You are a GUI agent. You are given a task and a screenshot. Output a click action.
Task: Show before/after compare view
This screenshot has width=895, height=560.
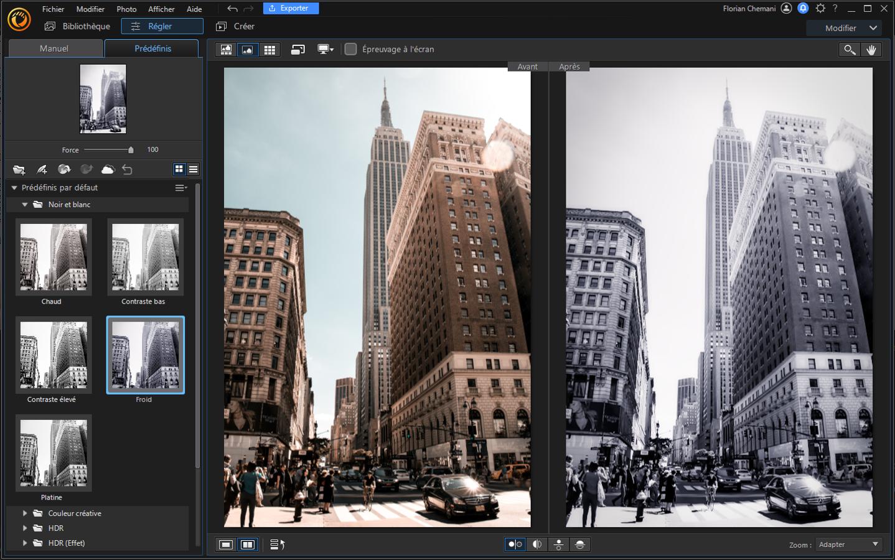pos(248,544)
